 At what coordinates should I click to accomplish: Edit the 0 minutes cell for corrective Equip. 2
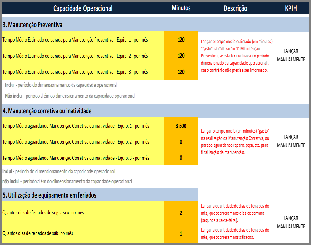point(181,142)
